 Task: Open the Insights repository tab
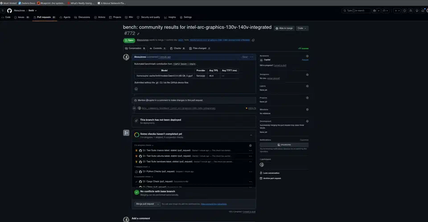[x=170, y=17]
